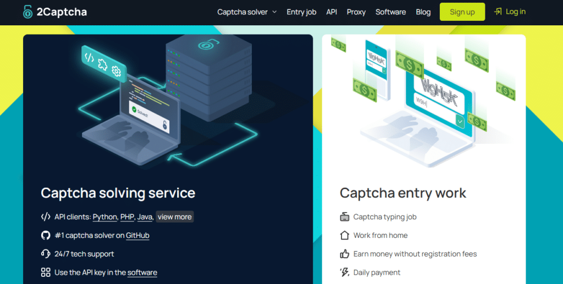Click the Python API client link

[105, 217]
